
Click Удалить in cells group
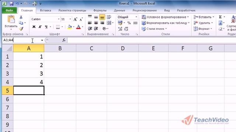click(x=203, y=23)
